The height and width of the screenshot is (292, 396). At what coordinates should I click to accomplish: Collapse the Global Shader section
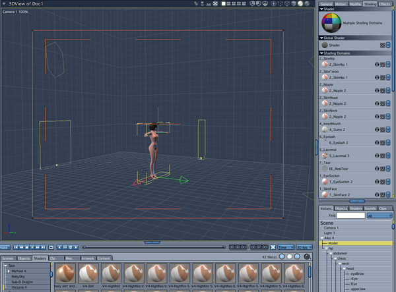[321, 38]
